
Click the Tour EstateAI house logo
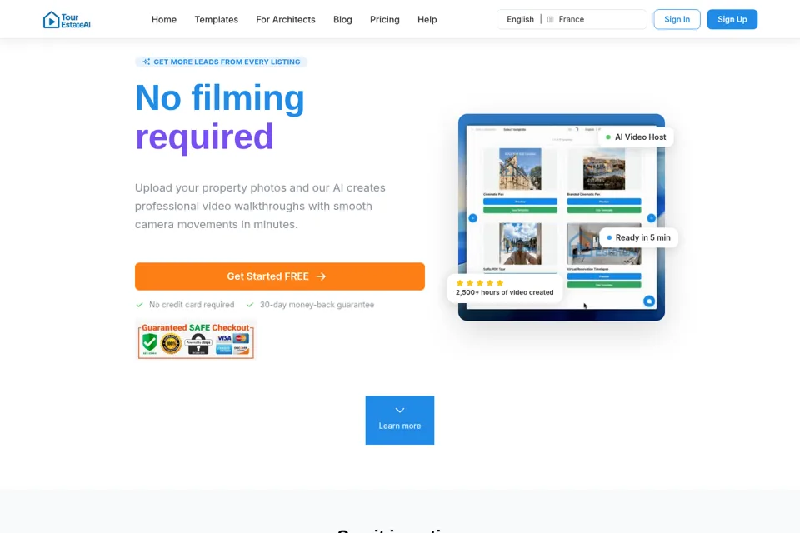click(x=67, y=19)
